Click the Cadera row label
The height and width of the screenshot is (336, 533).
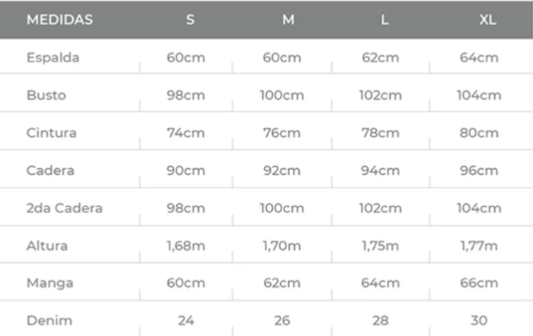[51, 171]
